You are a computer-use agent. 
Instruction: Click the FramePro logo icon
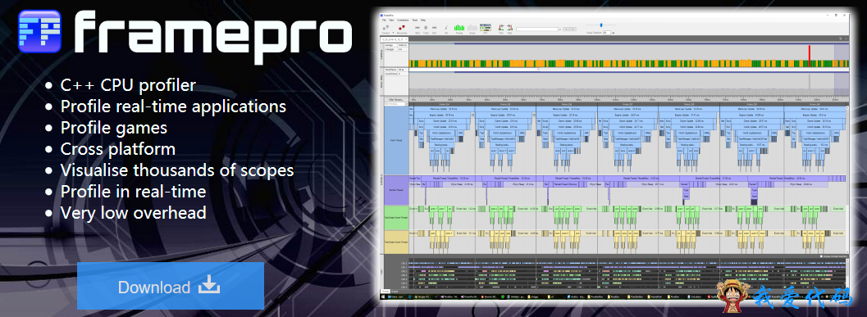[x=39, y=31]
